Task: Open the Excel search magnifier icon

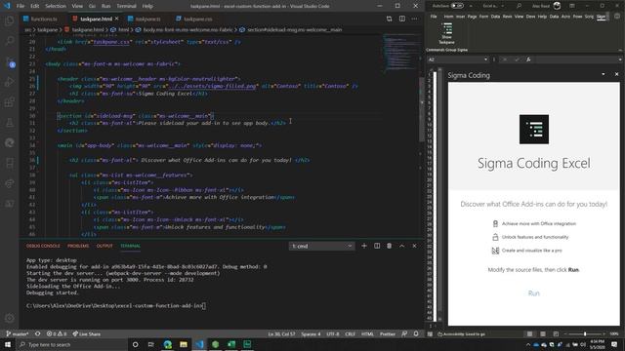Action: pos(519,6)
